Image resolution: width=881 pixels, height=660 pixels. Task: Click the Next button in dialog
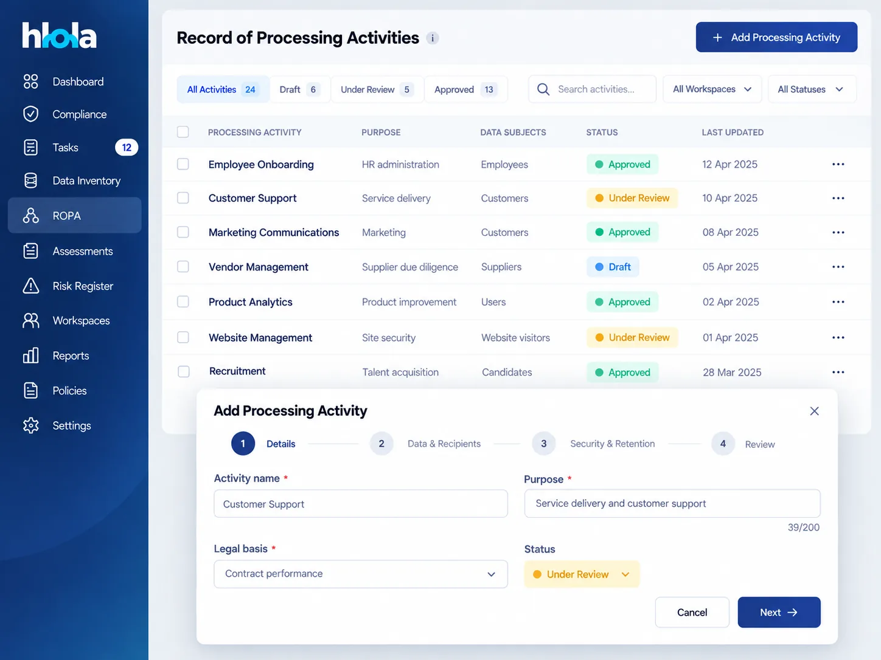pyautogui.click(x=779, y=613)
